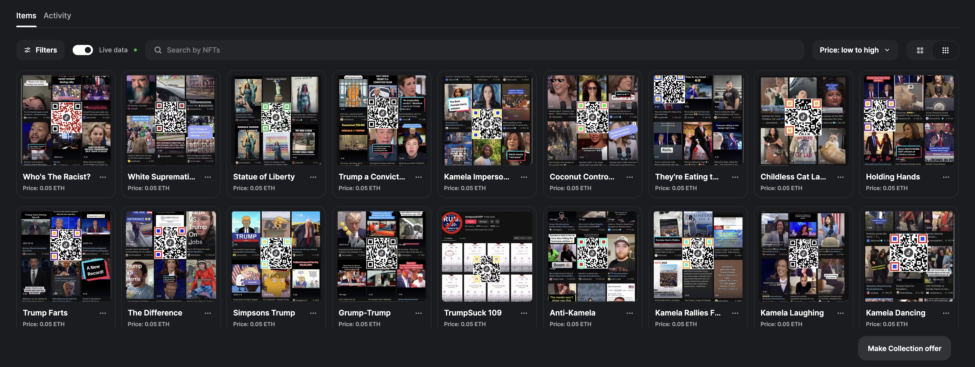Open the Price: low to high dropdown
The image size is (975, 367).
854,50
